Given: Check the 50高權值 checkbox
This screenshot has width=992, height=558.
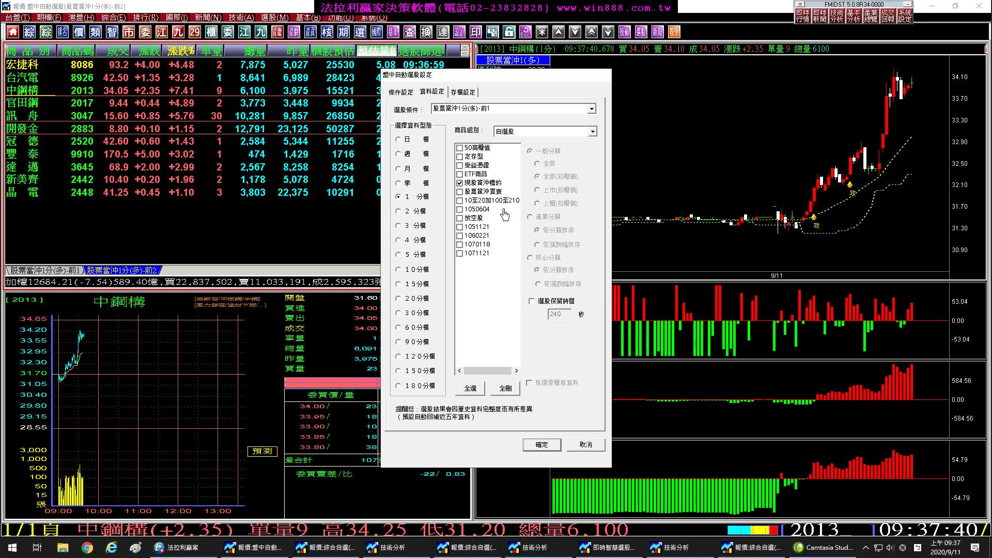Looking at the screenshot, I should (x=459, y=148).
